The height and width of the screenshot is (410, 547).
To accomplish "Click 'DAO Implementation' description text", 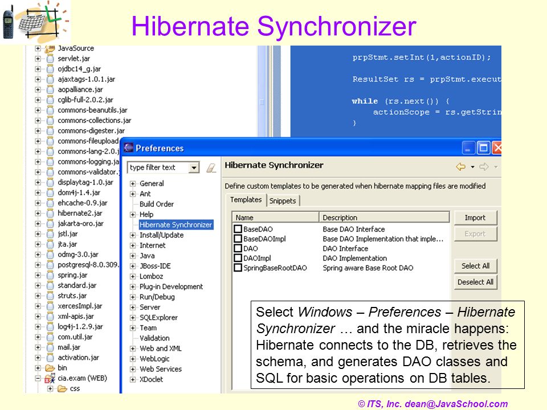I will (x=355, y=259).
